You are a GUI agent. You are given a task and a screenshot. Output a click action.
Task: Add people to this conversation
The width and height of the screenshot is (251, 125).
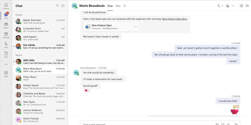[227, 6]
